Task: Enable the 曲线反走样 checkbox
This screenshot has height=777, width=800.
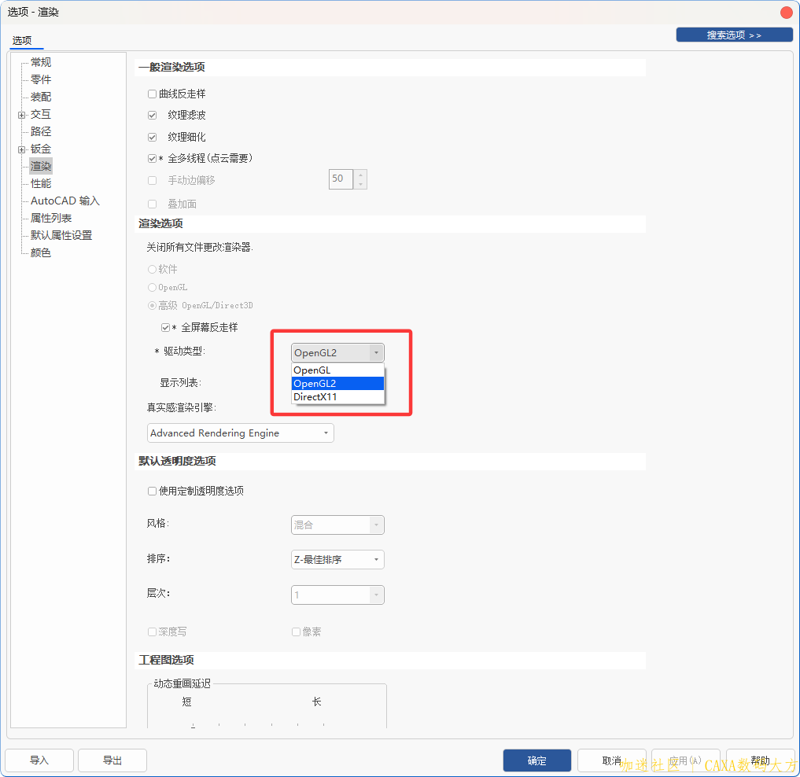Action: coord(153,94)
